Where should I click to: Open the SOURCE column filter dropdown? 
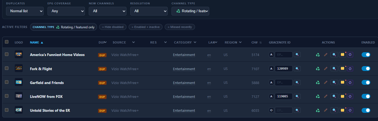[x=134, y=42]
